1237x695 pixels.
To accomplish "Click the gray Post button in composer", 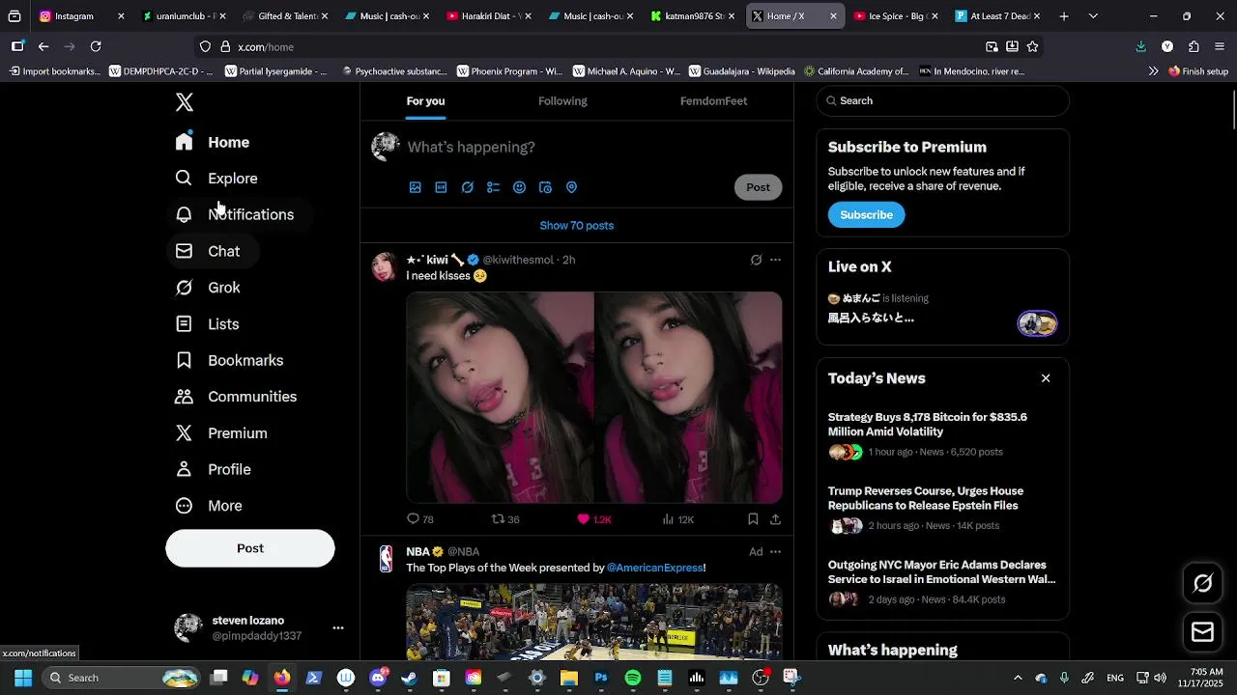I will click(758, 187).
